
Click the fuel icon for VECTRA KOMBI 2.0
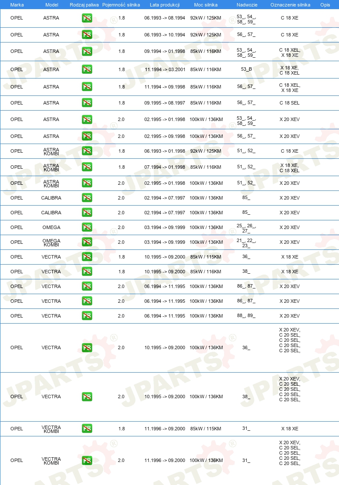pos(87,460)
